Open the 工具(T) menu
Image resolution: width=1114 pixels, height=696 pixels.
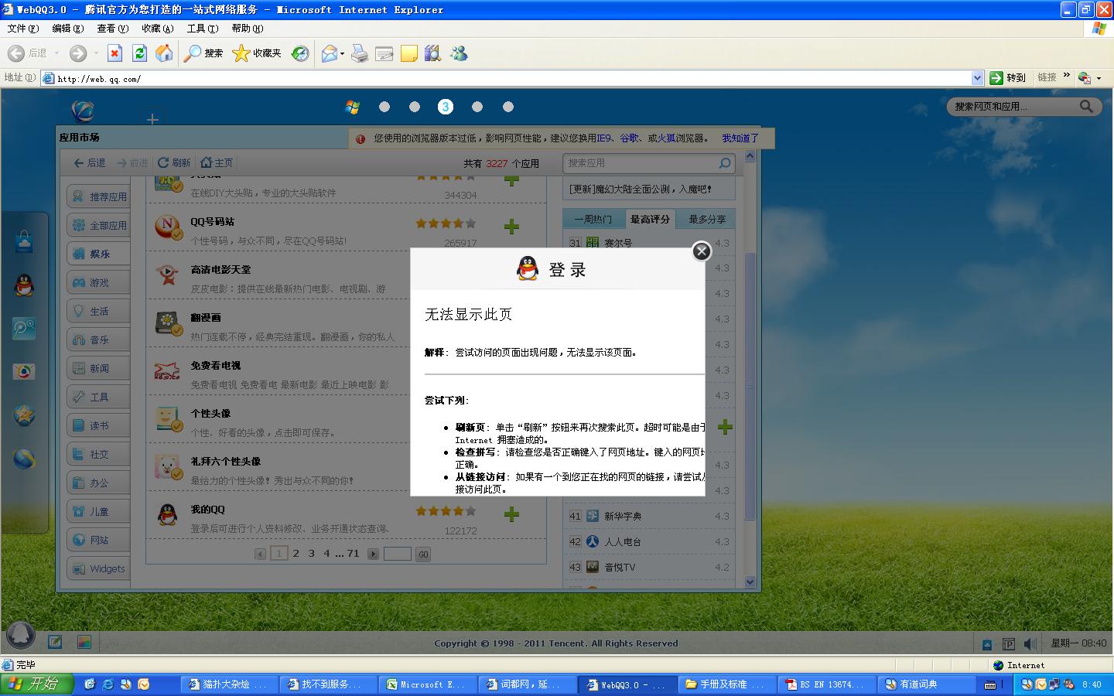203,29
